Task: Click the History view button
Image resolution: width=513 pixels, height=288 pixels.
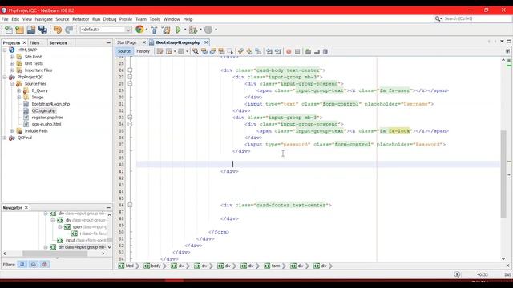Action: [143, 51]
